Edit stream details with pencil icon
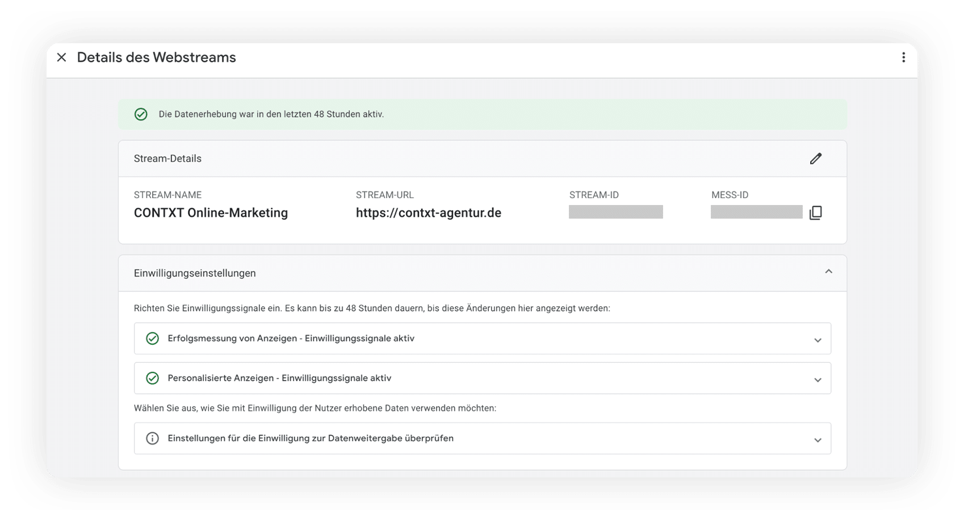Screen dimensions: 964x527 click(x=816, y=158)
